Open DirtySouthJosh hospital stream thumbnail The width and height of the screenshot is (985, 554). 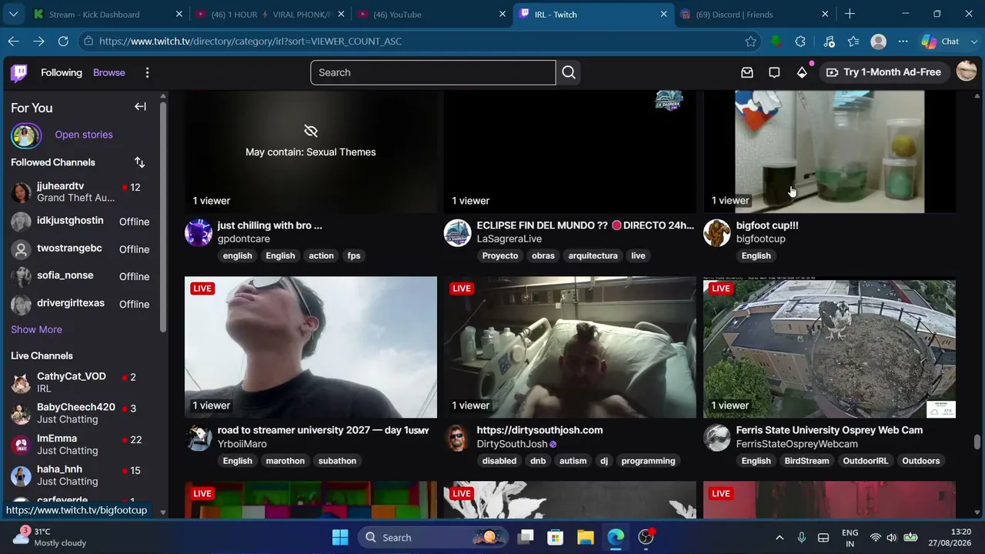pyautogui.click(x=570, y=347)
